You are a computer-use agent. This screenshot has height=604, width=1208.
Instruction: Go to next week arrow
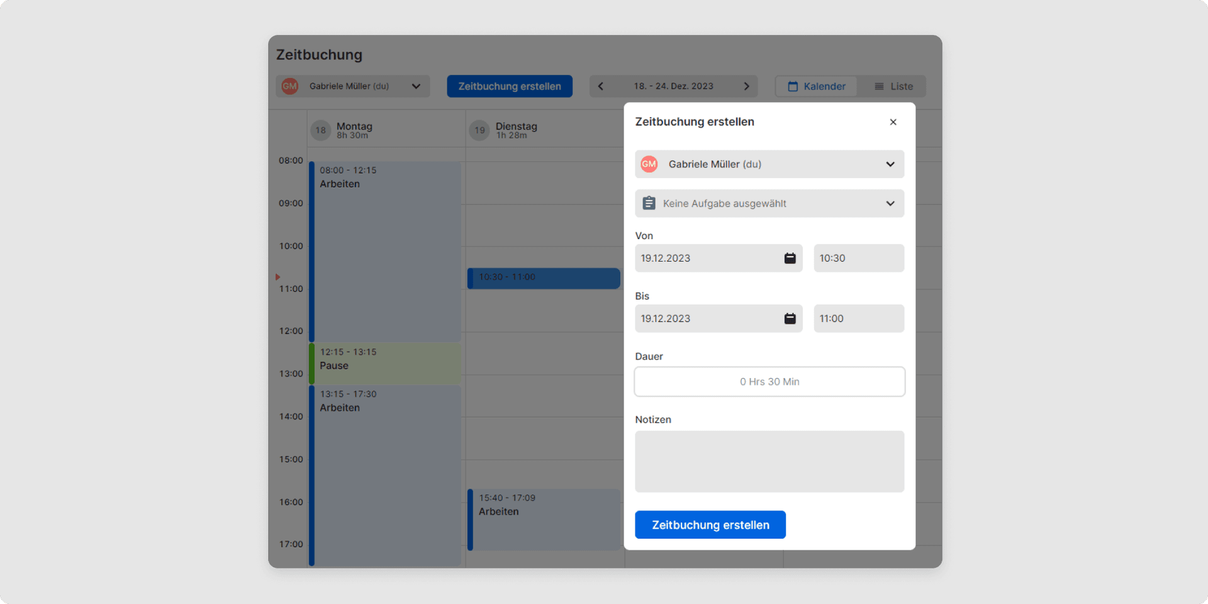pos(747,86)
